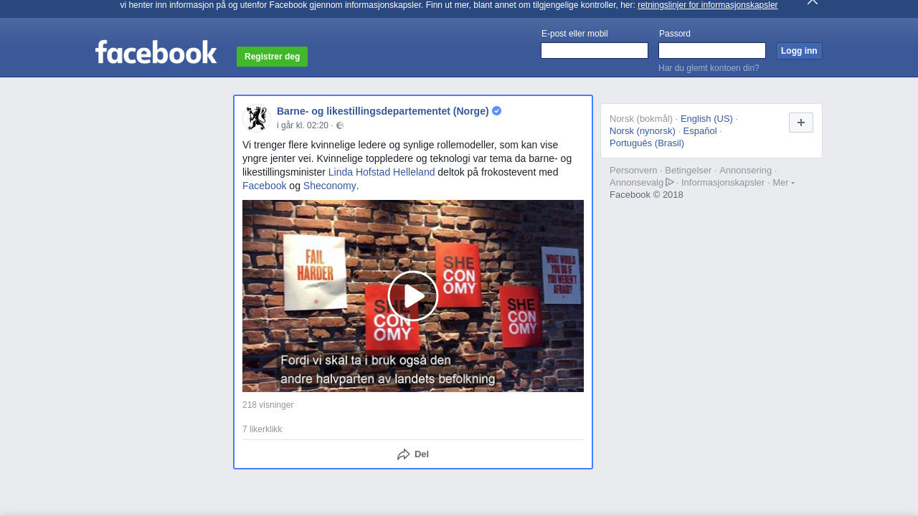Click the public globe privacy icon

coord(340,126)
